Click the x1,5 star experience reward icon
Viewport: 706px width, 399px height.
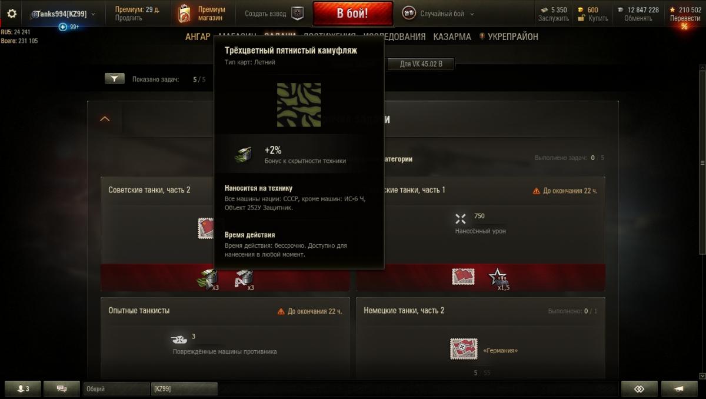(x=498, y=277)
